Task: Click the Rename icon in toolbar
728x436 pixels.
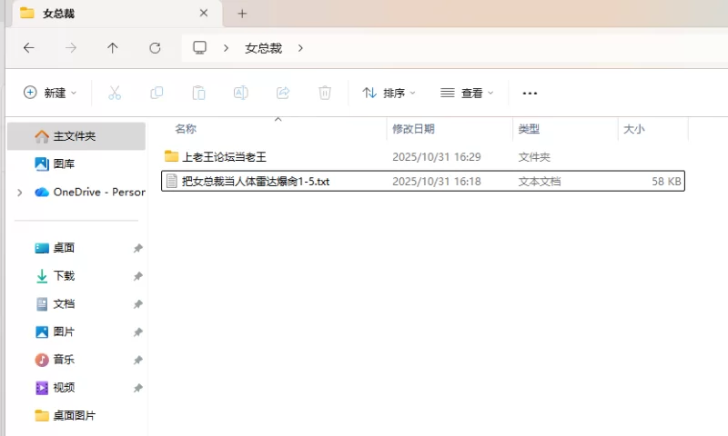Action: [x=240, y=93]
